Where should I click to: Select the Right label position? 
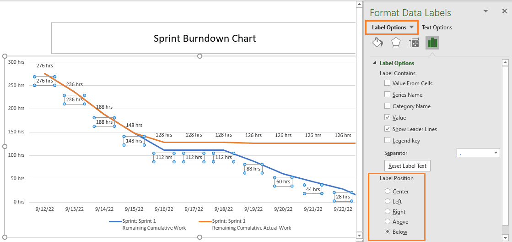click(388, 212)
